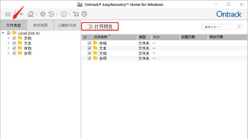248x139 pixels.
Task: Expand the 存档 tree node
Action: coord(9,48)
